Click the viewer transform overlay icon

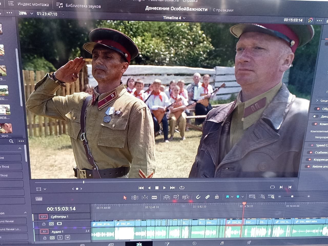tap(39, 189)
